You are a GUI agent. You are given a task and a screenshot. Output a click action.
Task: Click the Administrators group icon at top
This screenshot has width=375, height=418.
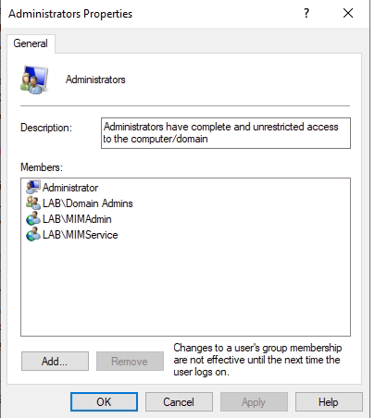coord(34,80)
